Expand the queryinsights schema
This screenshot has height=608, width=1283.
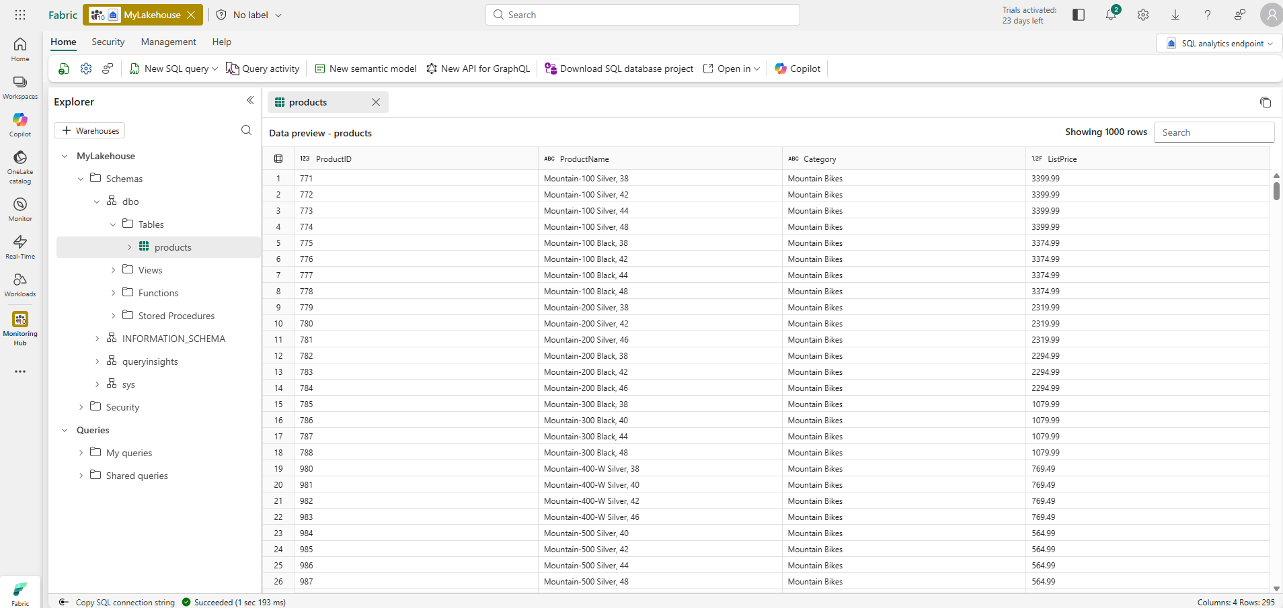click(x=97, y=361)
